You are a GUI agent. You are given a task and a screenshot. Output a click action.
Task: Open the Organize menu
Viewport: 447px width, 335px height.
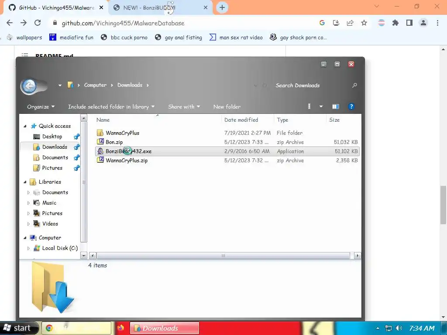(41, 107)
